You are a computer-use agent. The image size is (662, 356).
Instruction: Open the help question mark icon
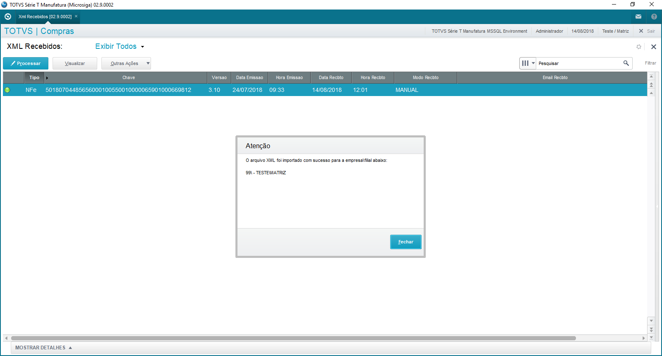(654, 17)
